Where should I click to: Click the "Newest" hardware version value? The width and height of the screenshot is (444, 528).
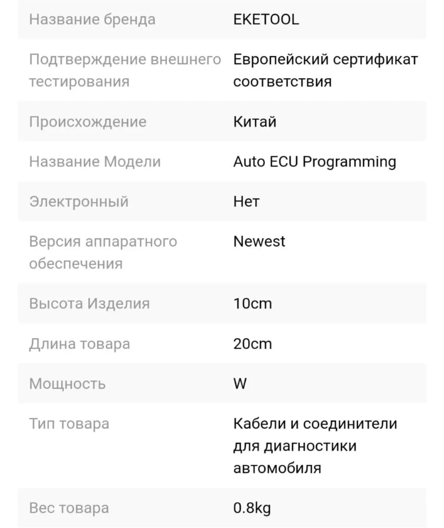pos(259,242)
